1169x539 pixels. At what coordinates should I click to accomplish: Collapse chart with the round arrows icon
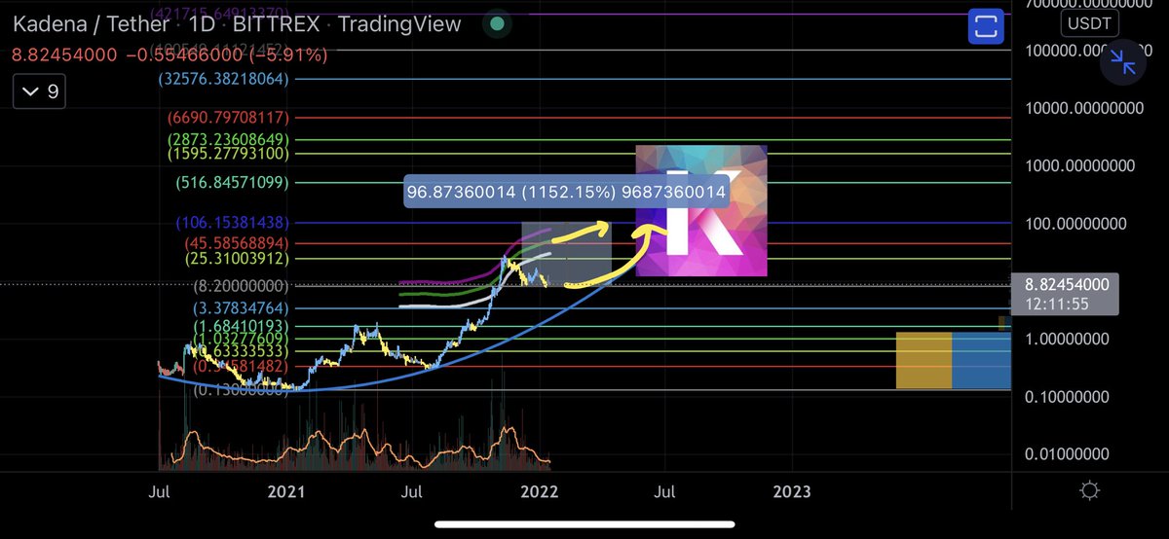pos(1125,64)
